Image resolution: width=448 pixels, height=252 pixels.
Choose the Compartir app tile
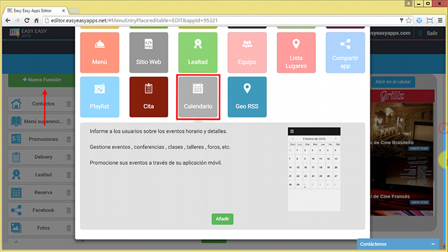345,53
